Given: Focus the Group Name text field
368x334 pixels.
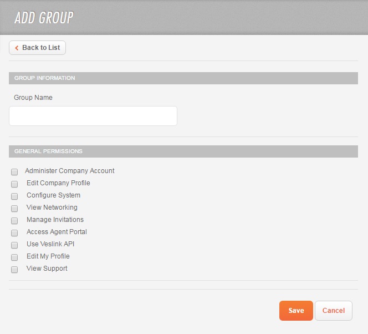Looking at the screenshot, I should pyautogui.click(x=93, y=116).
